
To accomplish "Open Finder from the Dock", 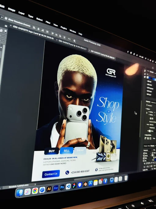I will click(20, 193).
